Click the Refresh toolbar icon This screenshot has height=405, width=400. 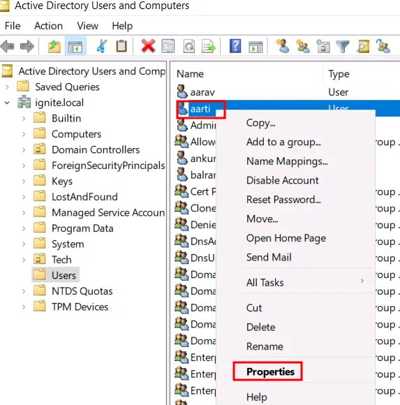pos(189,47)
